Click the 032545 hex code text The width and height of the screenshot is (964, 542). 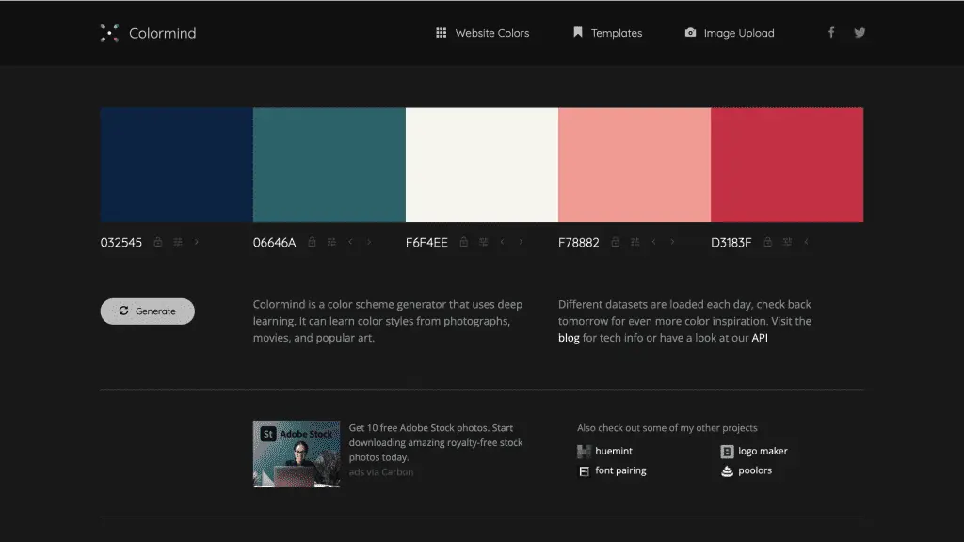coord(121,243)
